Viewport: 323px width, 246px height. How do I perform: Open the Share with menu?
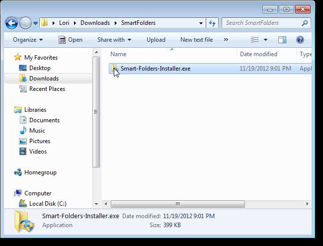[114, 40]
